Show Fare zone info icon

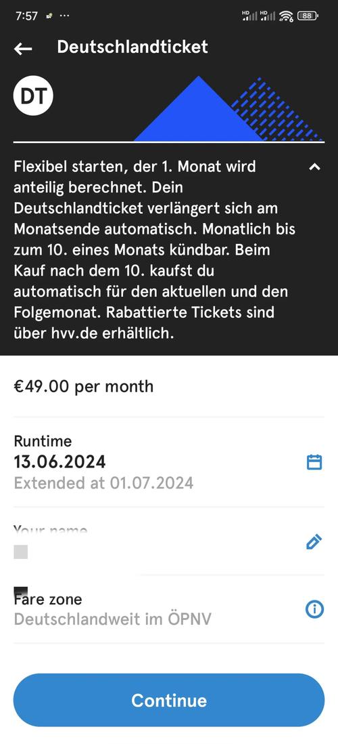[314, 609]
